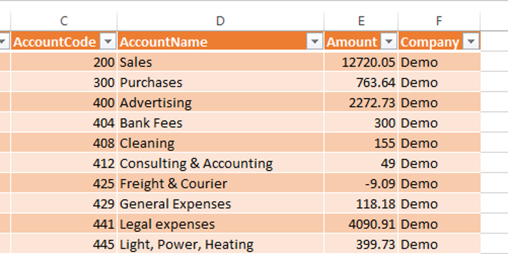Image resolution: width=508 pixels, height=254 pixels.
Task: Select the Demo cell in Sales row
Action: [439, 62]
